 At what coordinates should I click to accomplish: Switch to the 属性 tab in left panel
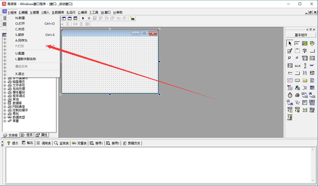tap(41, 135)
